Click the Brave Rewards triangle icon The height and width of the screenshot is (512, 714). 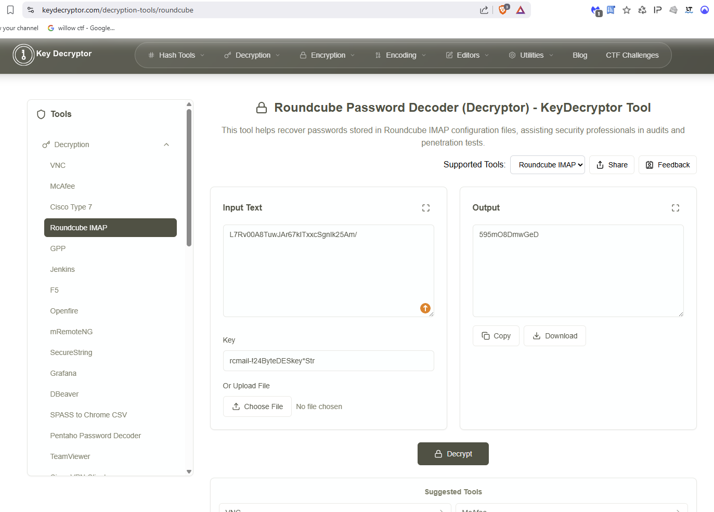pyautogui.click(x=521, y=10)
